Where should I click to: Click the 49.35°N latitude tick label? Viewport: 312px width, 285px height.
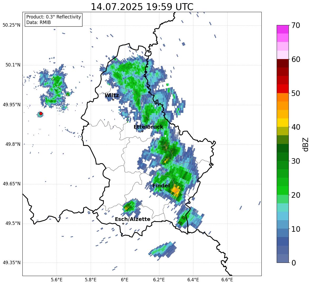tap(12, 263)
